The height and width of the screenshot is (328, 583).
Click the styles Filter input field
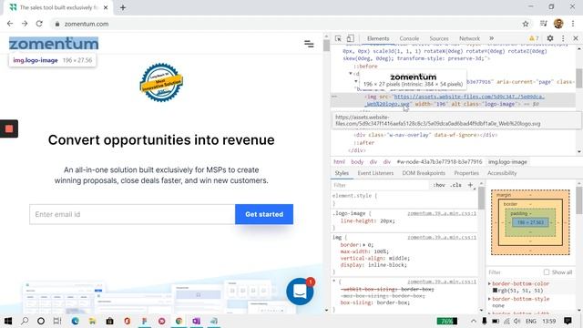coord(380,185)
